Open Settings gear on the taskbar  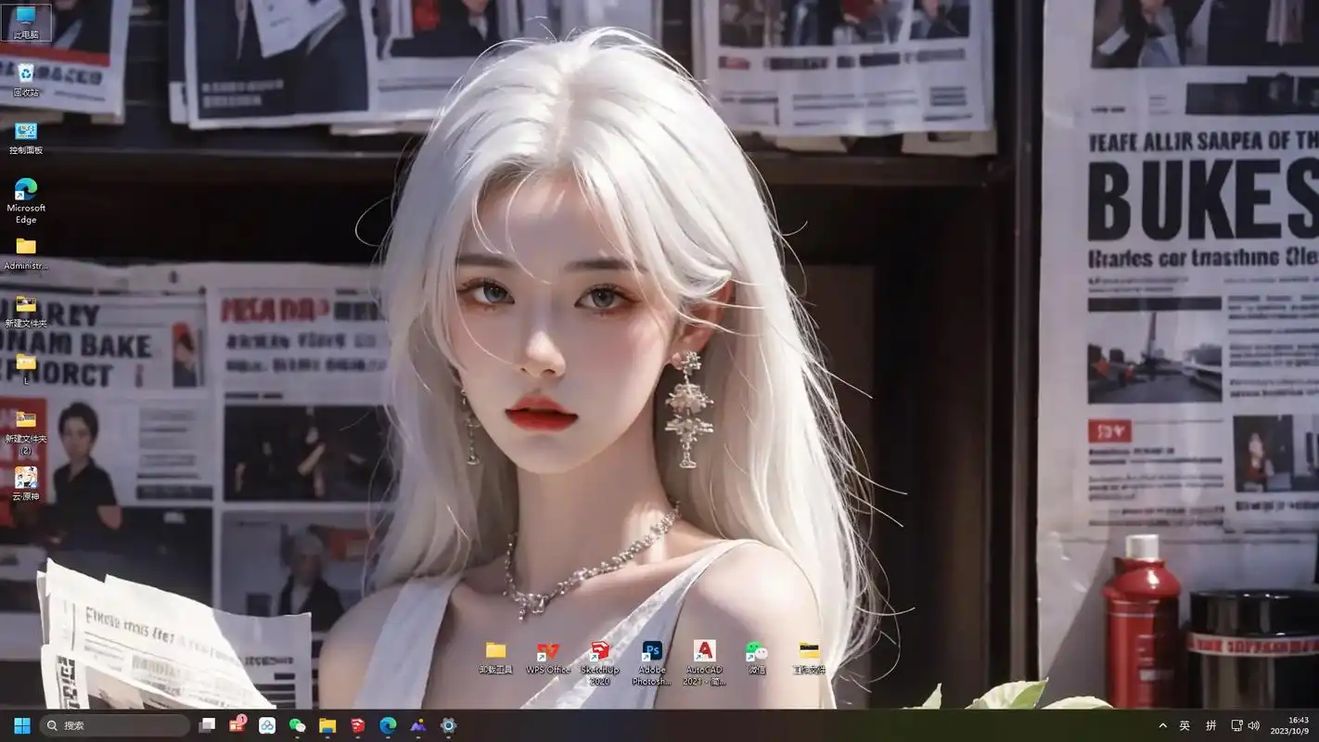tap(448, 725)
